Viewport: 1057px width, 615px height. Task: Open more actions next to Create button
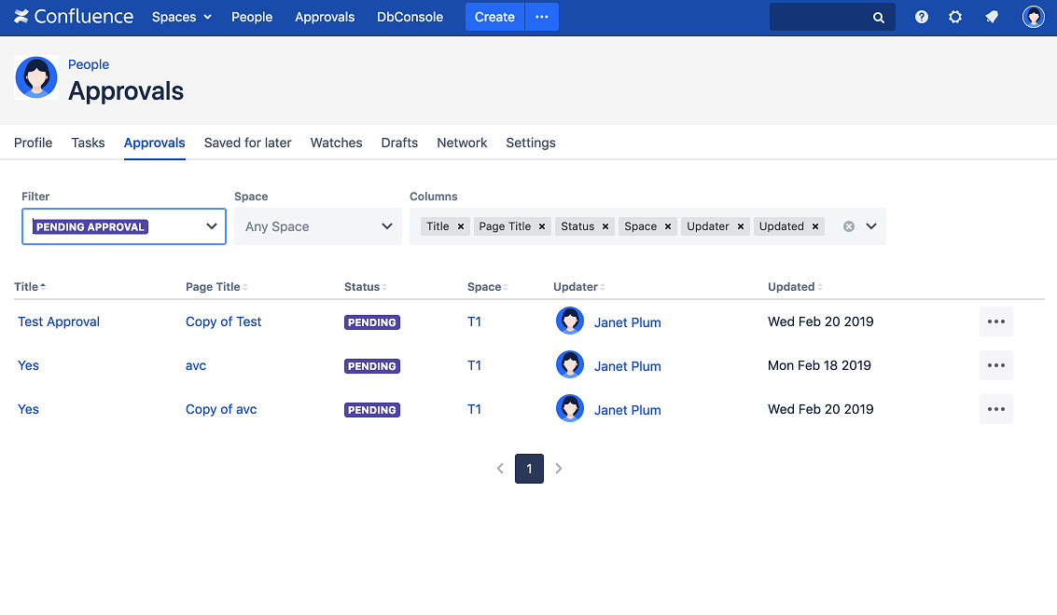(x=542, y=17)
